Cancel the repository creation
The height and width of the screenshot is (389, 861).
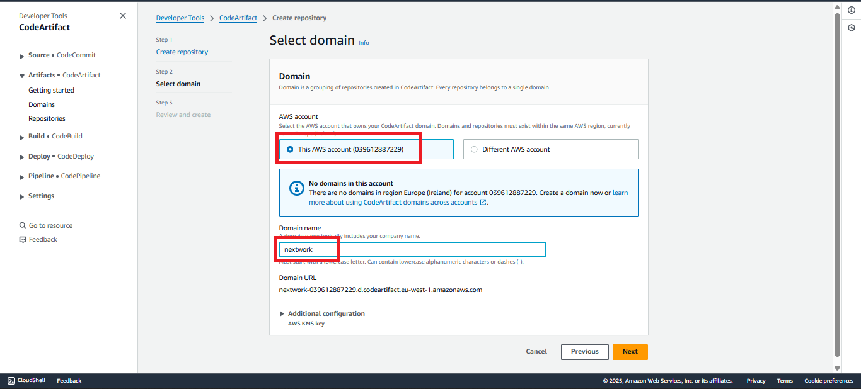536,352
